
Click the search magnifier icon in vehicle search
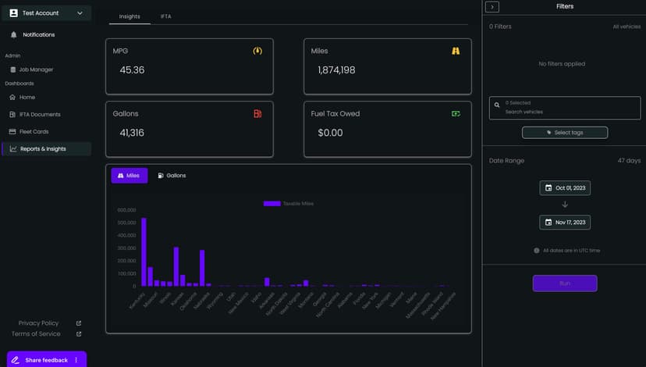(497, 105)
